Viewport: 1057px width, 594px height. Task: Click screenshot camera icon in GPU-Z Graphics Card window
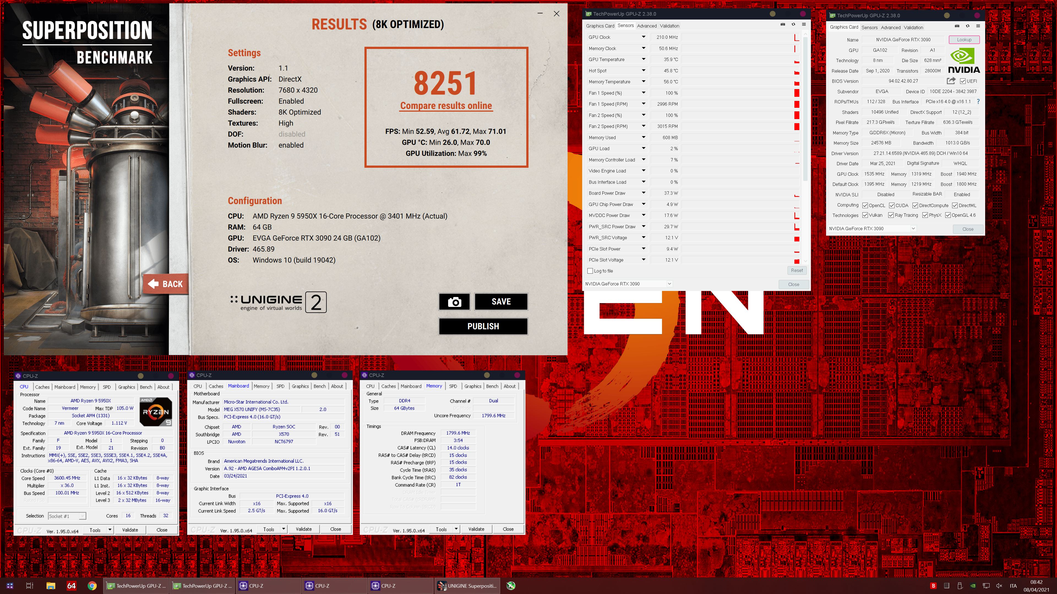point(957,26)
